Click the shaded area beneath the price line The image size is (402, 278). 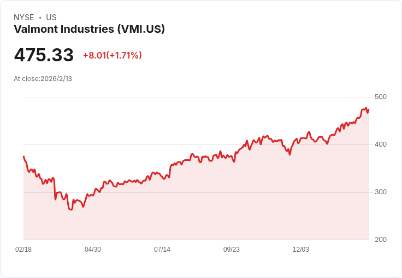point(218,208)
